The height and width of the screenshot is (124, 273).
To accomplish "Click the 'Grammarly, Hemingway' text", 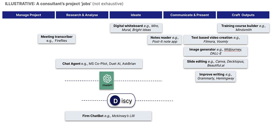I will click(216, 78).
